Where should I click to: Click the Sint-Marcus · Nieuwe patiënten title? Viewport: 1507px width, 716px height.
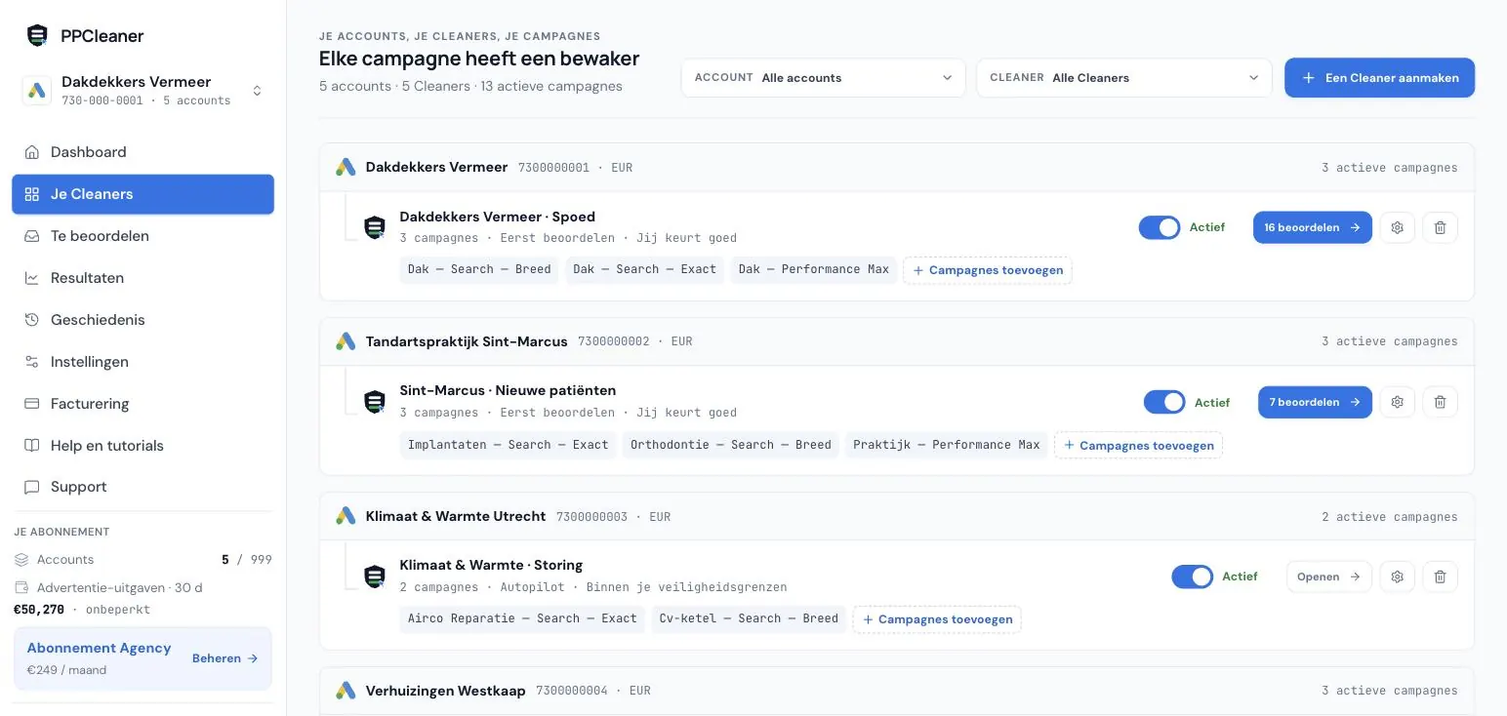click(508, 390)
